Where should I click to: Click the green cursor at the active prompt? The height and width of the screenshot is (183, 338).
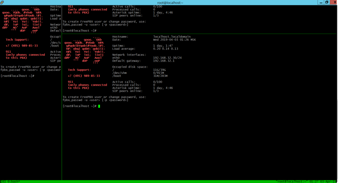[x=99, y=106]
